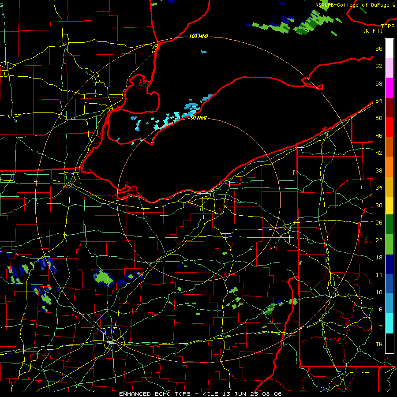Click the 22 legend number

(379, 240)
